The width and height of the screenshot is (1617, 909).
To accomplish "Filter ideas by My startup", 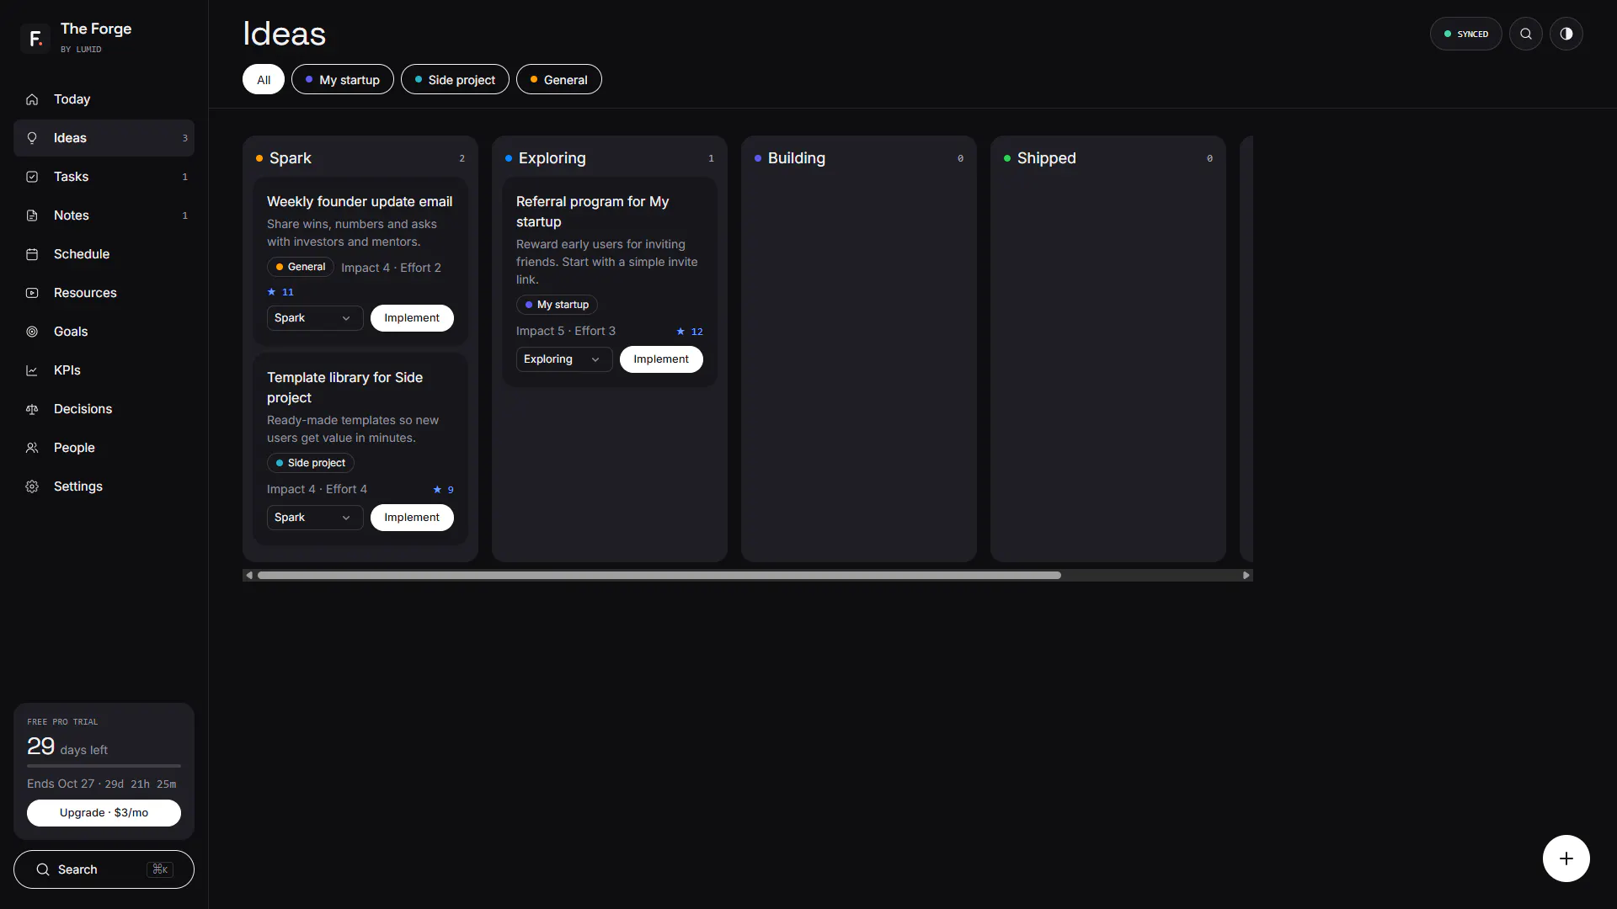I will [343, 79].
